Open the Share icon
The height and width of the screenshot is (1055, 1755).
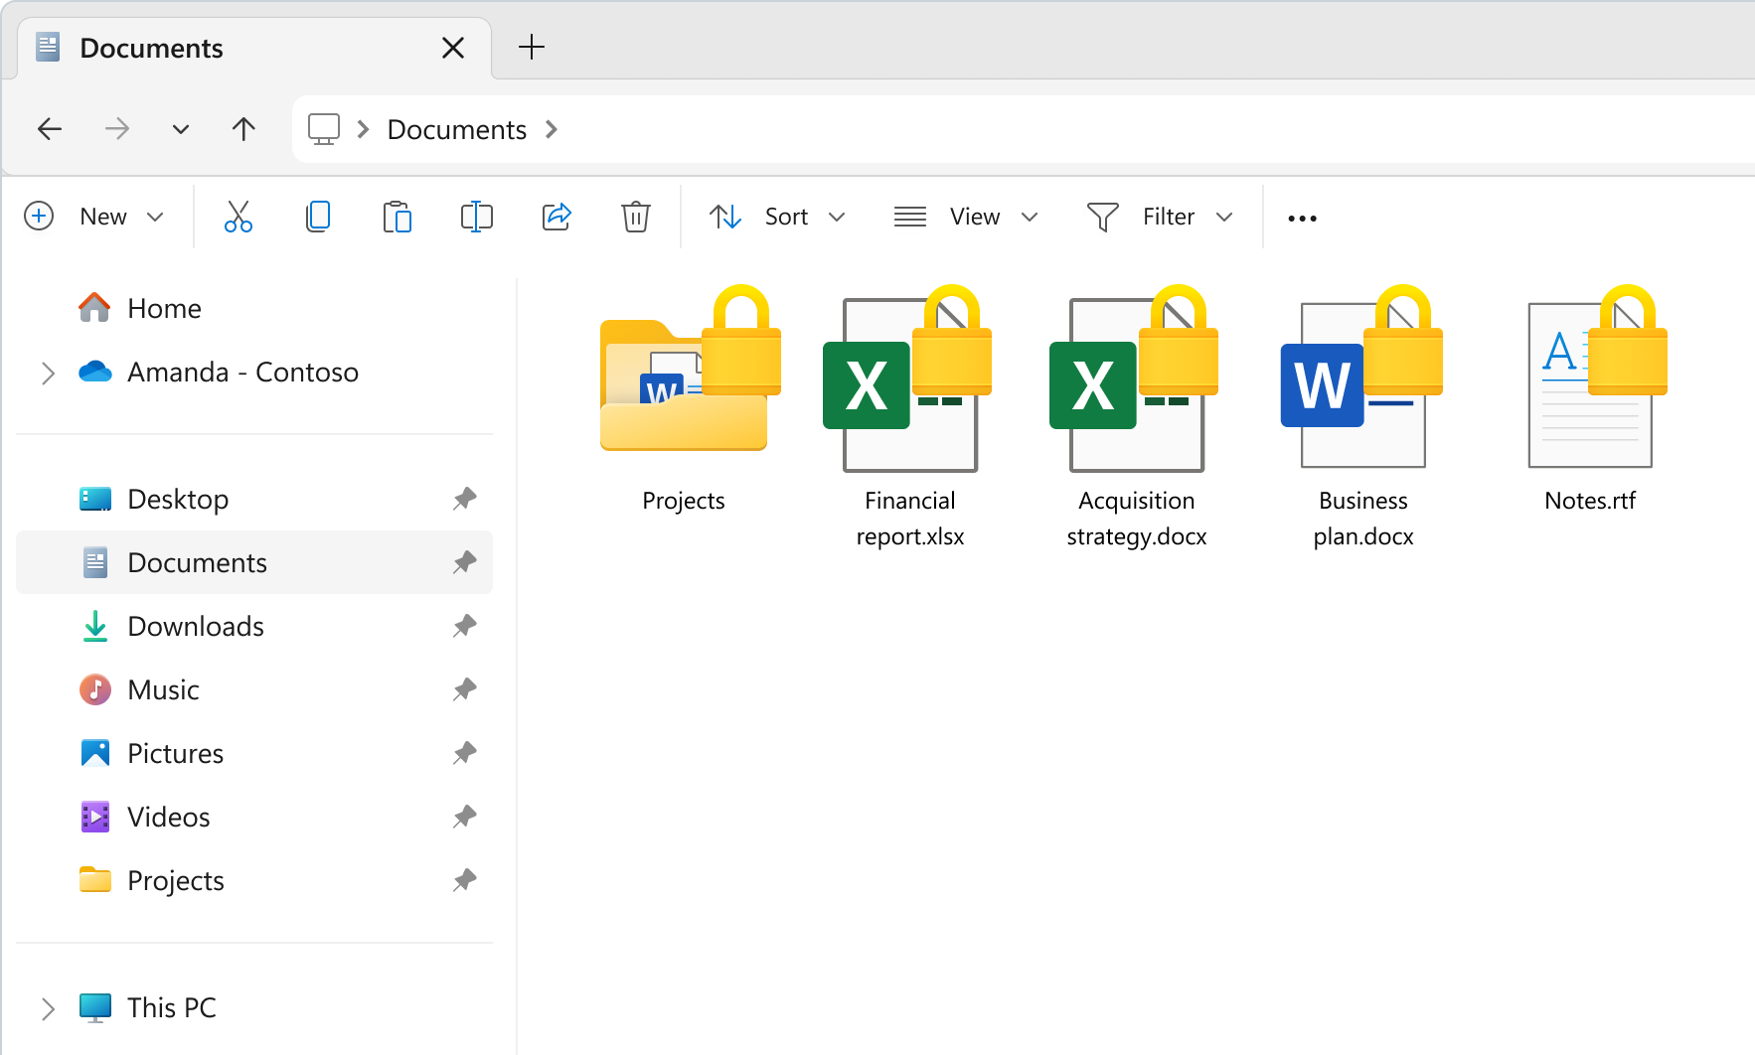tap(557, 217)
